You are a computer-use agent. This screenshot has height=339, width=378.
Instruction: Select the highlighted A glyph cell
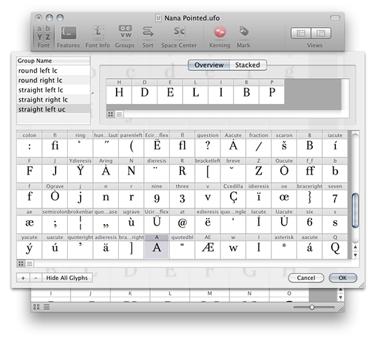click(x=157, y=247)
